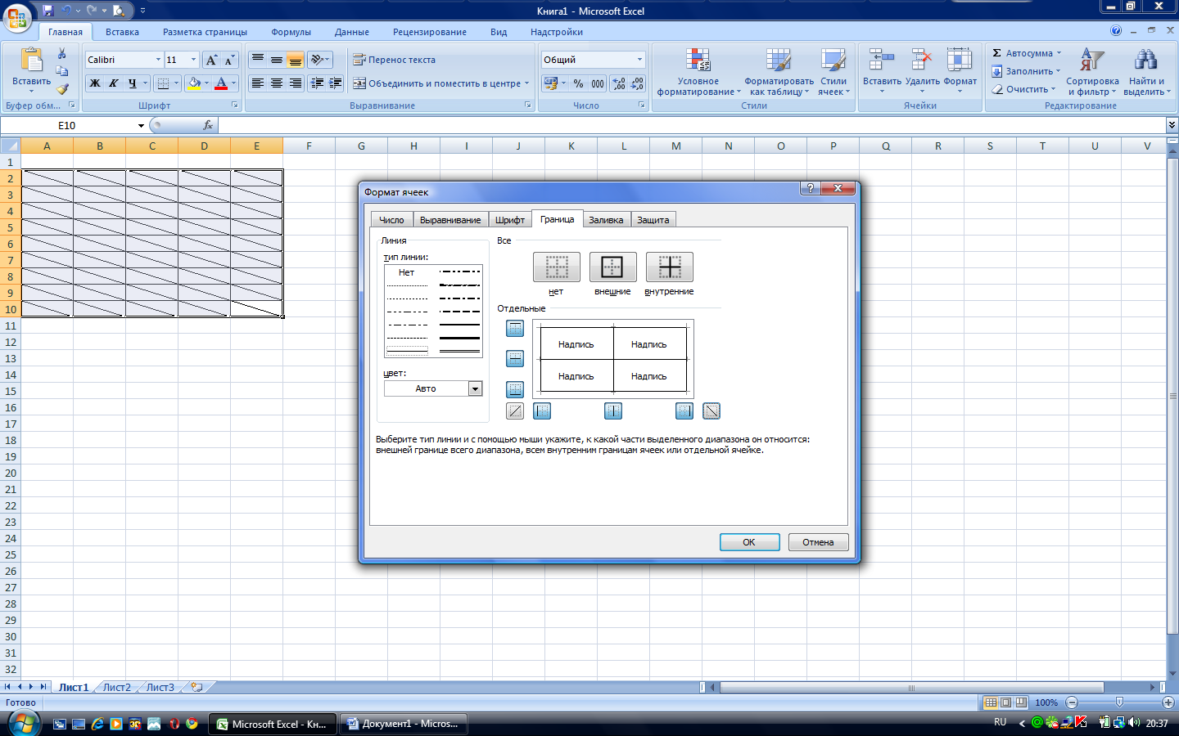The height and width of the screenshot is (736, 1179).
Task: Click the Save diskette icon in quick access toolbar
Action: [47, 11]
